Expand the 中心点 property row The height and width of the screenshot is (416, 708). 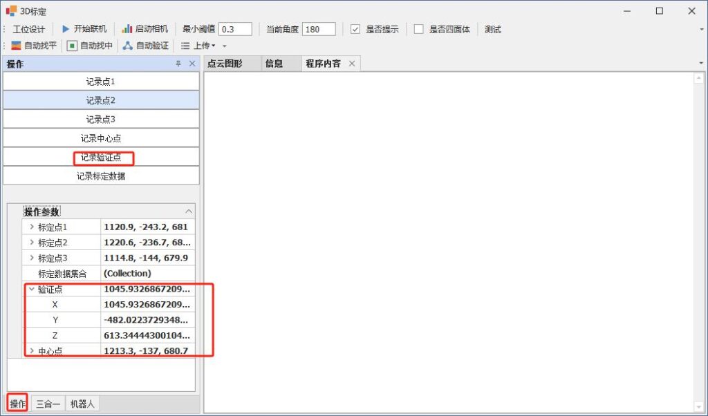point(31,351)
